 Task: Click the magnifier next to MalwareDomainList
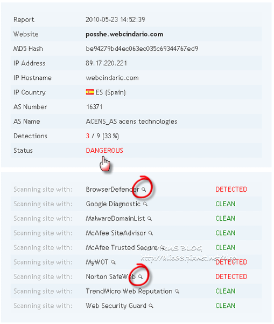coord(150,218)
